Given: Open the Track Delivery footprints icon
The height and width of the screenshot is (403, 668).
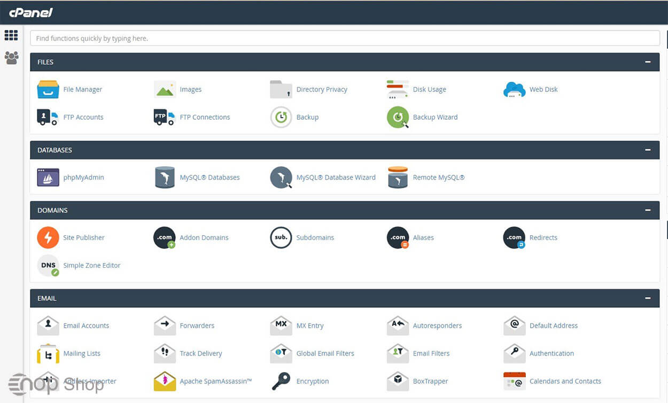Looking at the screenshot, I should click(x=165, y=353).
